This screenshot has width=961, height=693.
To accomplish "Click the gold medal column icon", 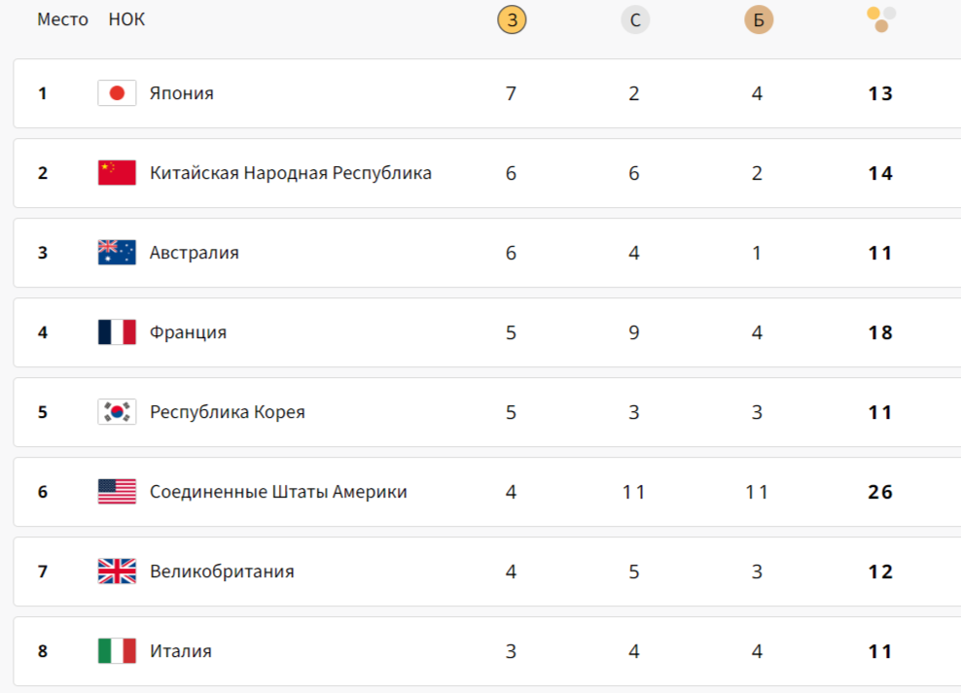I will (512, 19).
